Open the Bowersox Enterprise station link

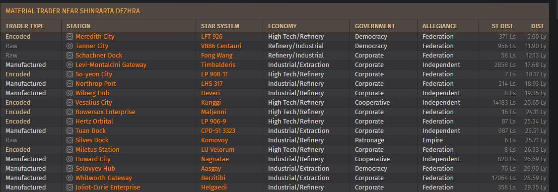tap(105, 112)
